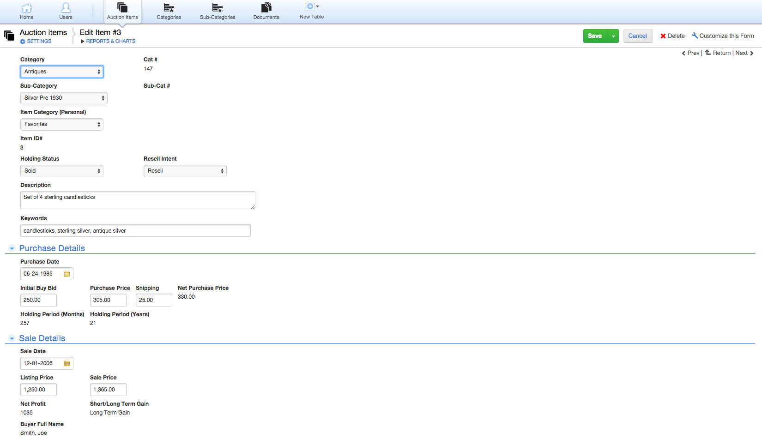This screenshot has width=762, height=439.
Task: Click the Initial Buy Bid field
Action: 38,300
